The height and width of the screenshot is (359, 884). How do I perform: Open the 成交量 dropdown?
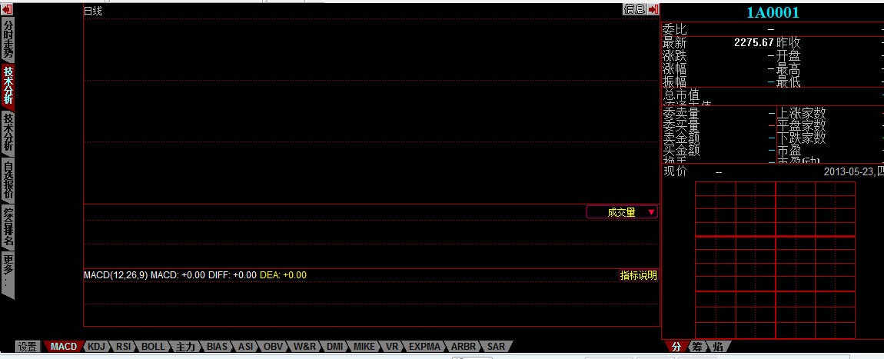[622, 212]
